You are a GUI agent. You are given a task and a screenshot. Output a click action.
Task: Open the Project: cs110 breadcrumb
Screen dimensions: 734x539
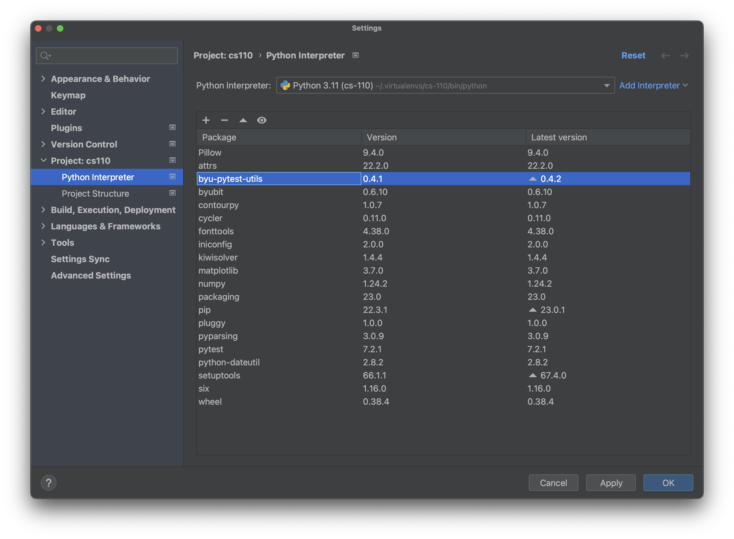click(x=223, y=55)
